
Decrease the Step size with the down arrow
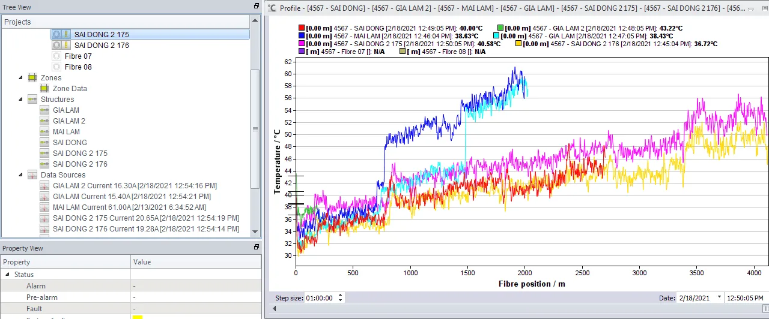(341, 300)
